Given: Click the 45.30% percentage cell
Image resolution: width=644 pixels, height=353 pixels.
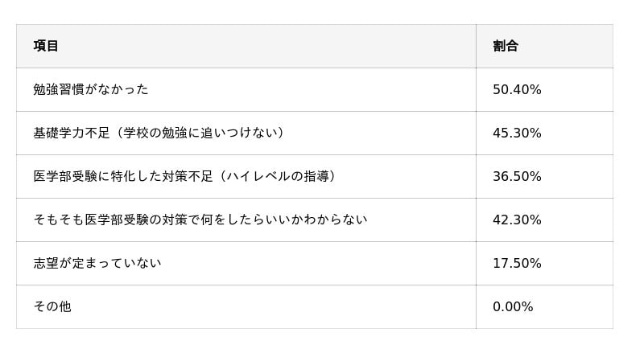Looking at the screenshot, I should click(x=517, y=133).
